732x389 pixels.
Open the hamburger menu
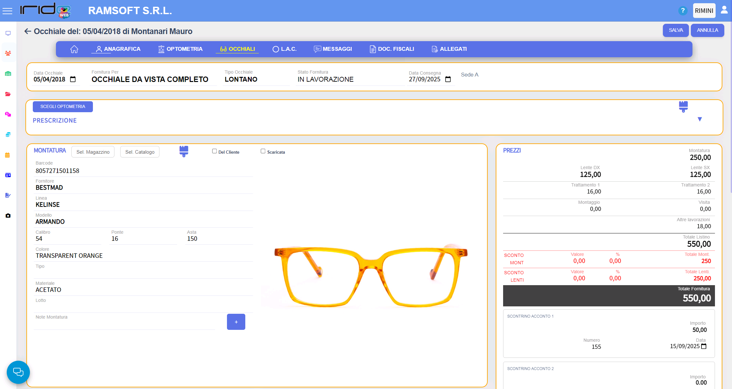click(7, 11)
